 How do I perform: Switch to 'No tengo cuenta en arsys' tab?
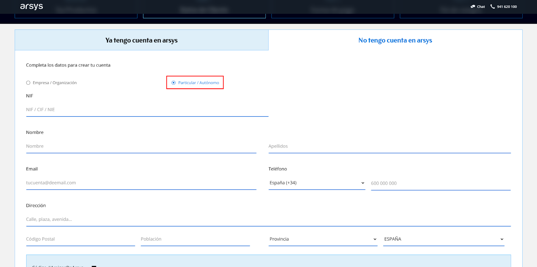click(395, 40)
